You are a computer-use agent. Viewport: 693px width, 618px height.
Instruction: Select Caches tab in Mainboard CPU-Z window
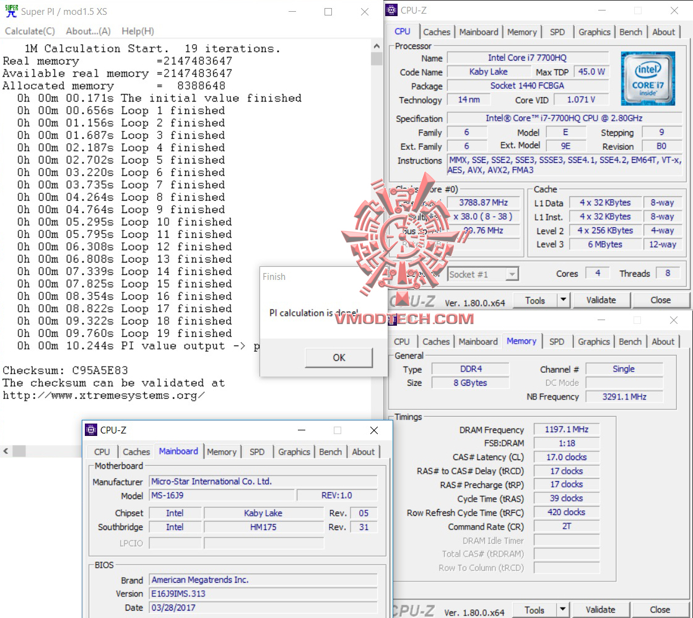136,452
